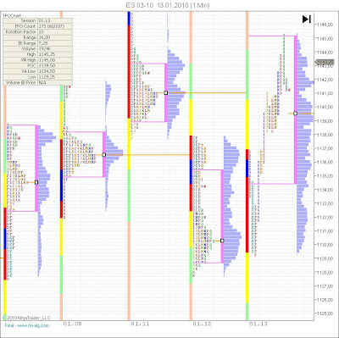Screen dimensions: 339x338
Task: Click the 01.13 date label
Action: coord(258,324)
